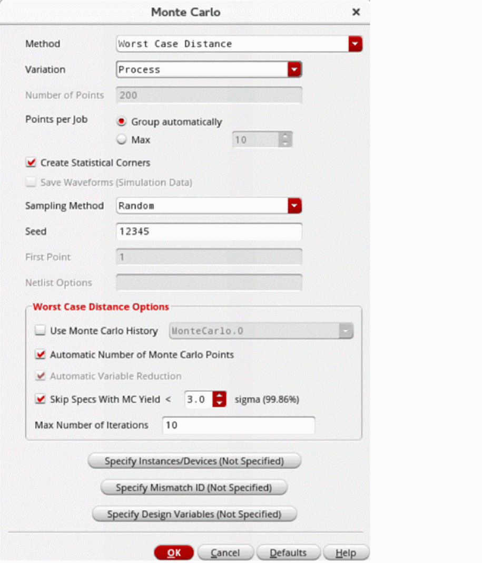This screenshot has width=482, height=563.
Task: Open Specify Instances/Devices button
Action: coord(194,461)
